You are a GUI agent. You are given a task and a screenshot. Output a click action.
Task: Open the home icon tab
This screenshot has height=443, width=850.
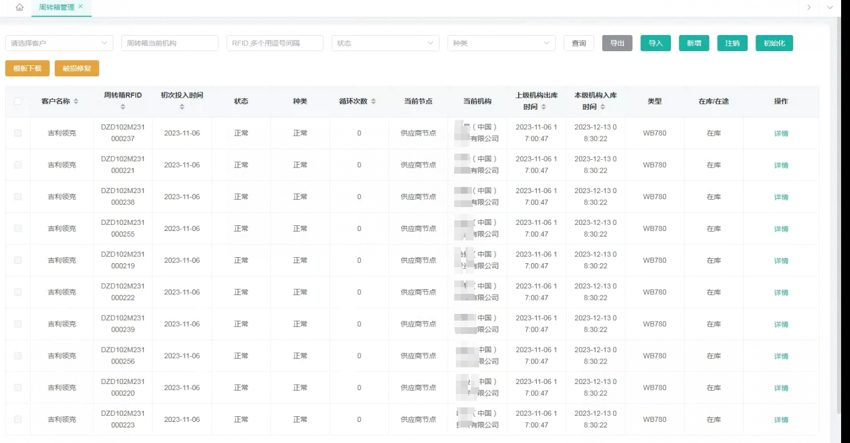point(19,7)
